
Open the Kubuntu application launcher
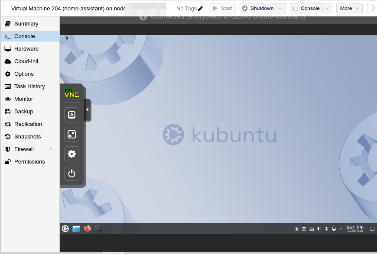(65, 228)
